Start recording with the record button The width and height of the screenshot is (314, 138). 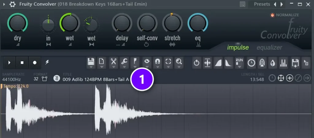[35, 63]
